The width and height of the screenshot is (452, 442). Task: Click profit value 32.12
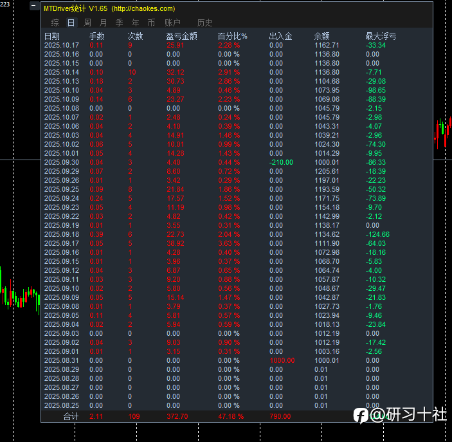point(176,72)
